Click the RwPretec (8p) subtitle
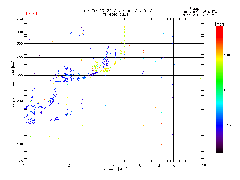The image size is (240, 180). 114,14
